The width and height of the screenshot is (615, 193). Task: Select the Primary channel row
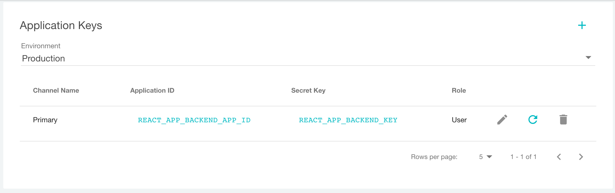pos(45,120)
